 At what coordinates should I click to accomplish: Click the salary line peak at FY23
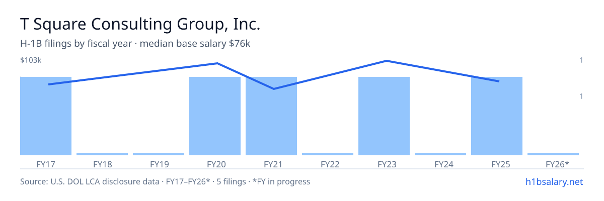[386, 61]
